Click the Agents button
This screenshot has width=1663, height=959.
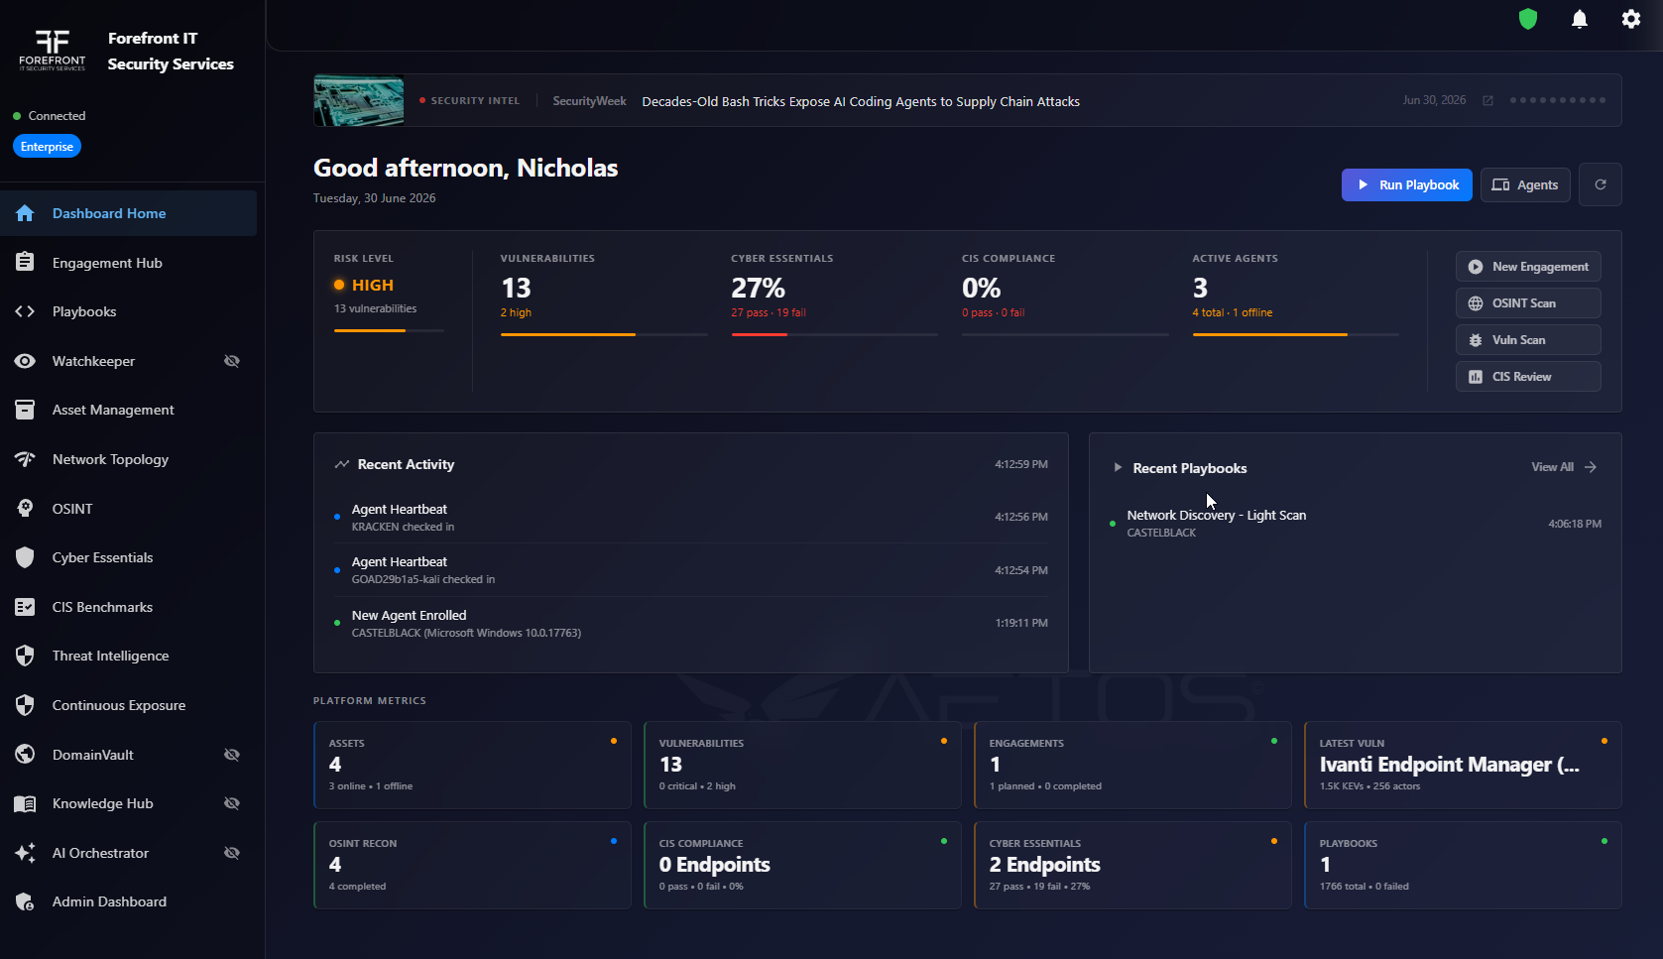coord(1525,184)
